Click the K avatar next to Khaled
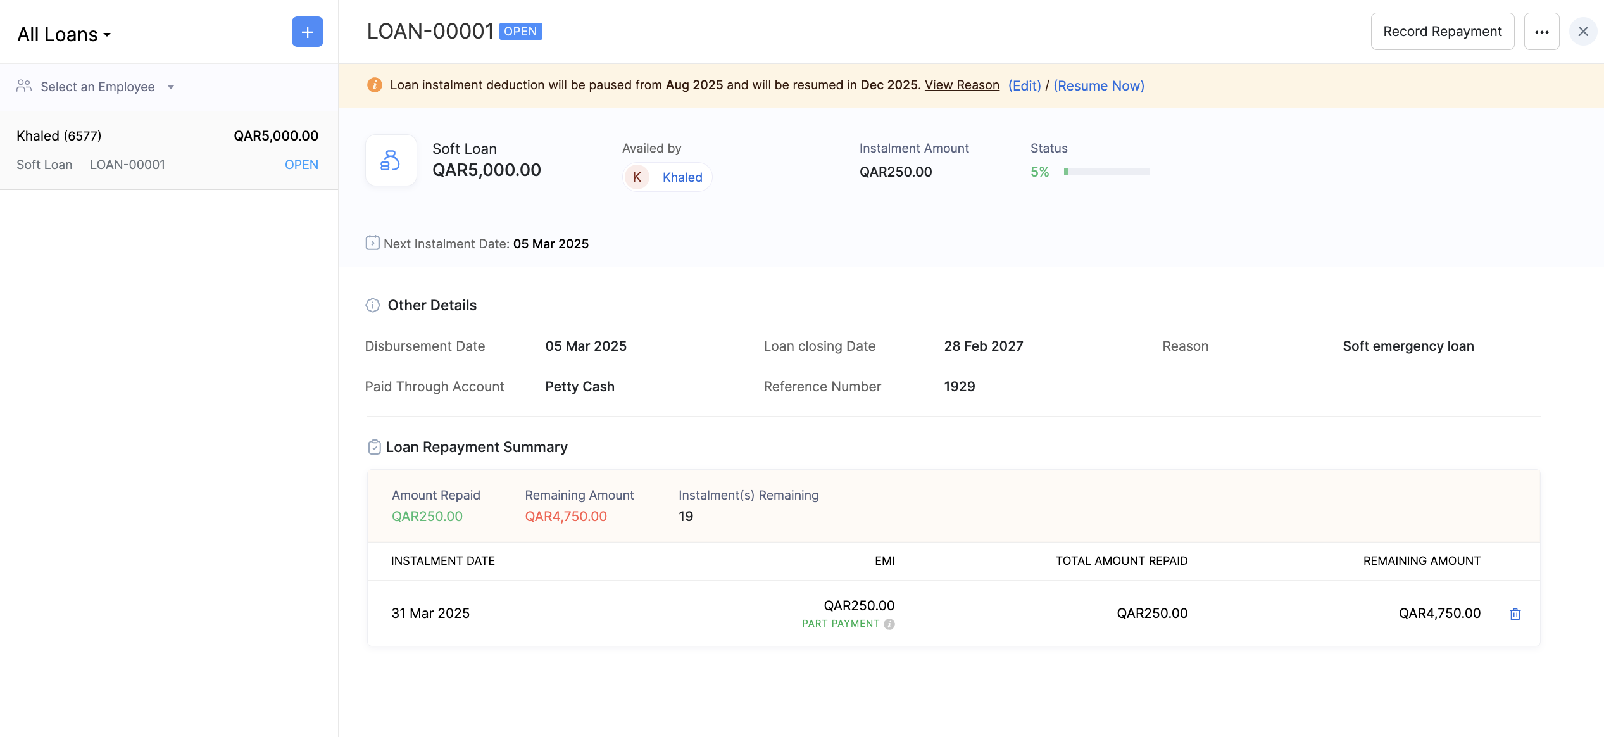The width and height of the screenshot is (1604, 737). click(637, 177)
